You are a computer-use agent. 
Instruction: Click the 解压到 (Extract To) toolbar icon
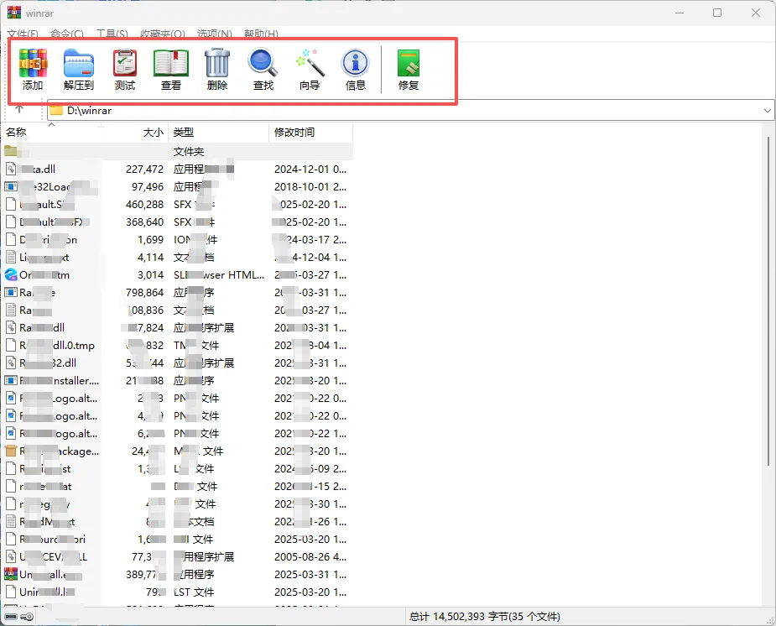coord(79,70)
